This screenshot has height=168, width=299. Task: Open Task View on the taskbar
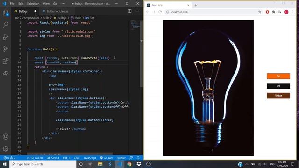click(x=90, y=164)
